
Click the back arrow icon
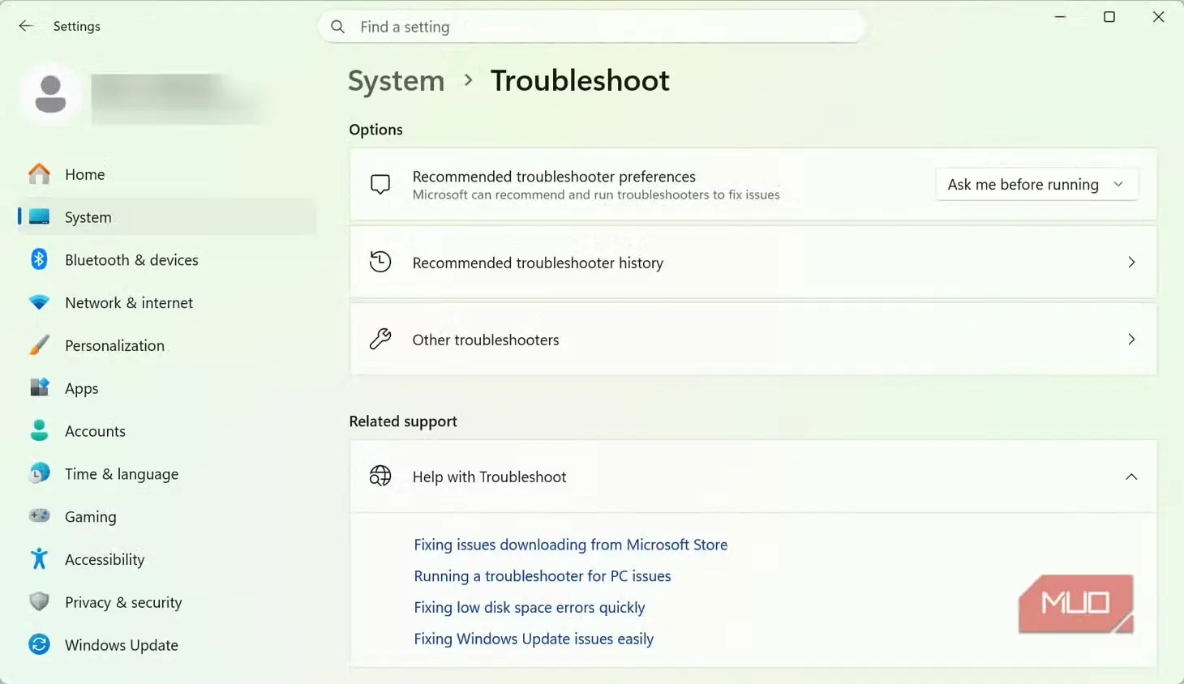click(26, 26)
